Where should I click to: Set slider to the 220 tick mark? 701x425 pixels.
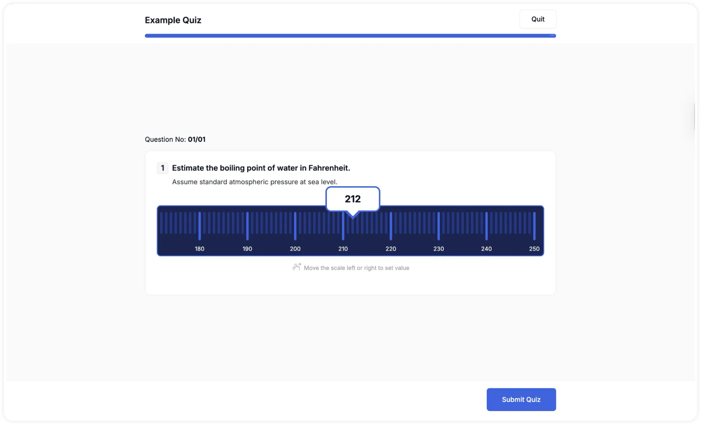(391, 226)
